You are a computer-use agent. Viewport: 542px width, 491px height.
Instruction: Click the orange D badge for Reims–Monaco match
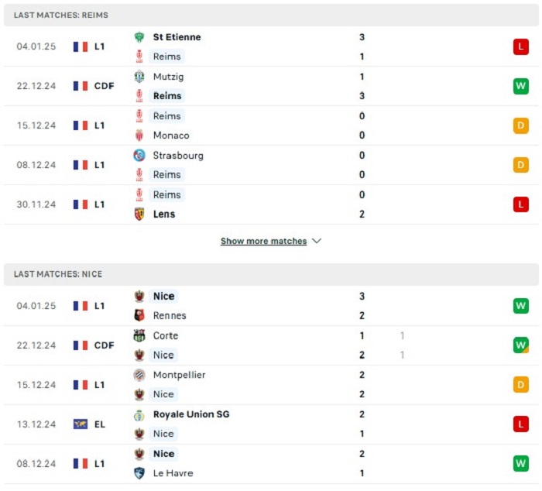pyautogui.click(x=521, y=125)
